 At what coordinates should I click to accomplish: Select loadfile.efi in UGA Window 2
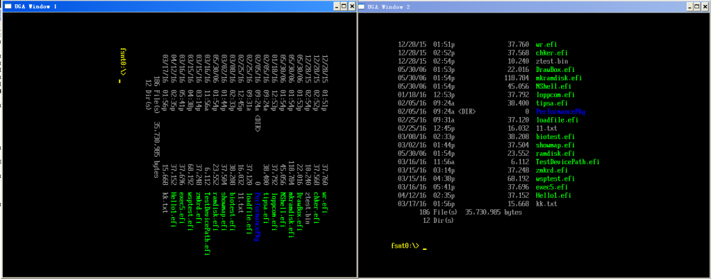tap(557, 120)
